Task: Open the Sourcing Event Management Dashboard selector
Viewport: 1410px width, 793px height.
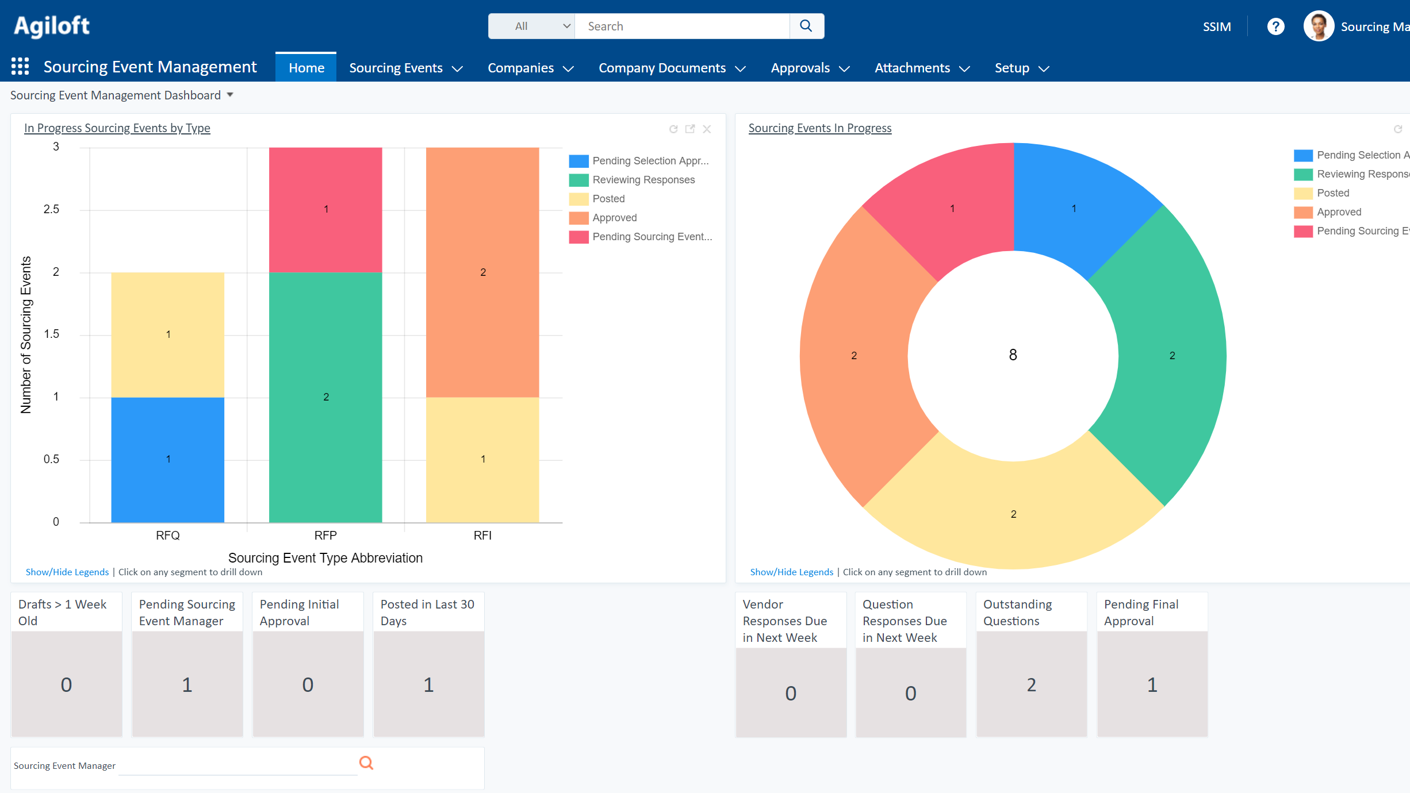Action: (x=122, y=95)
